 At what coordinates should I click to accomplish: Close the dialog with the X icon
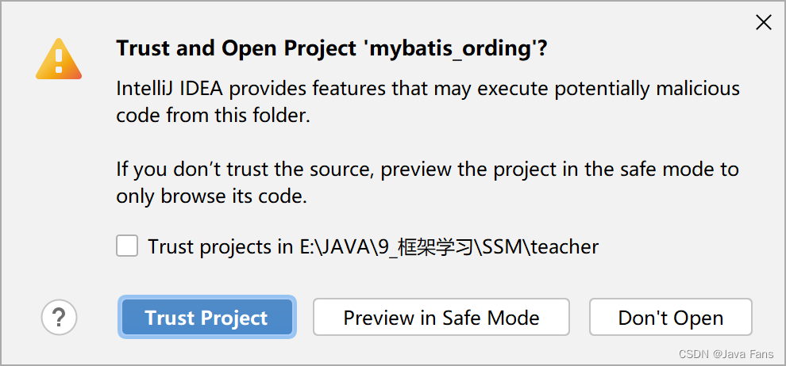coord(764,22)
